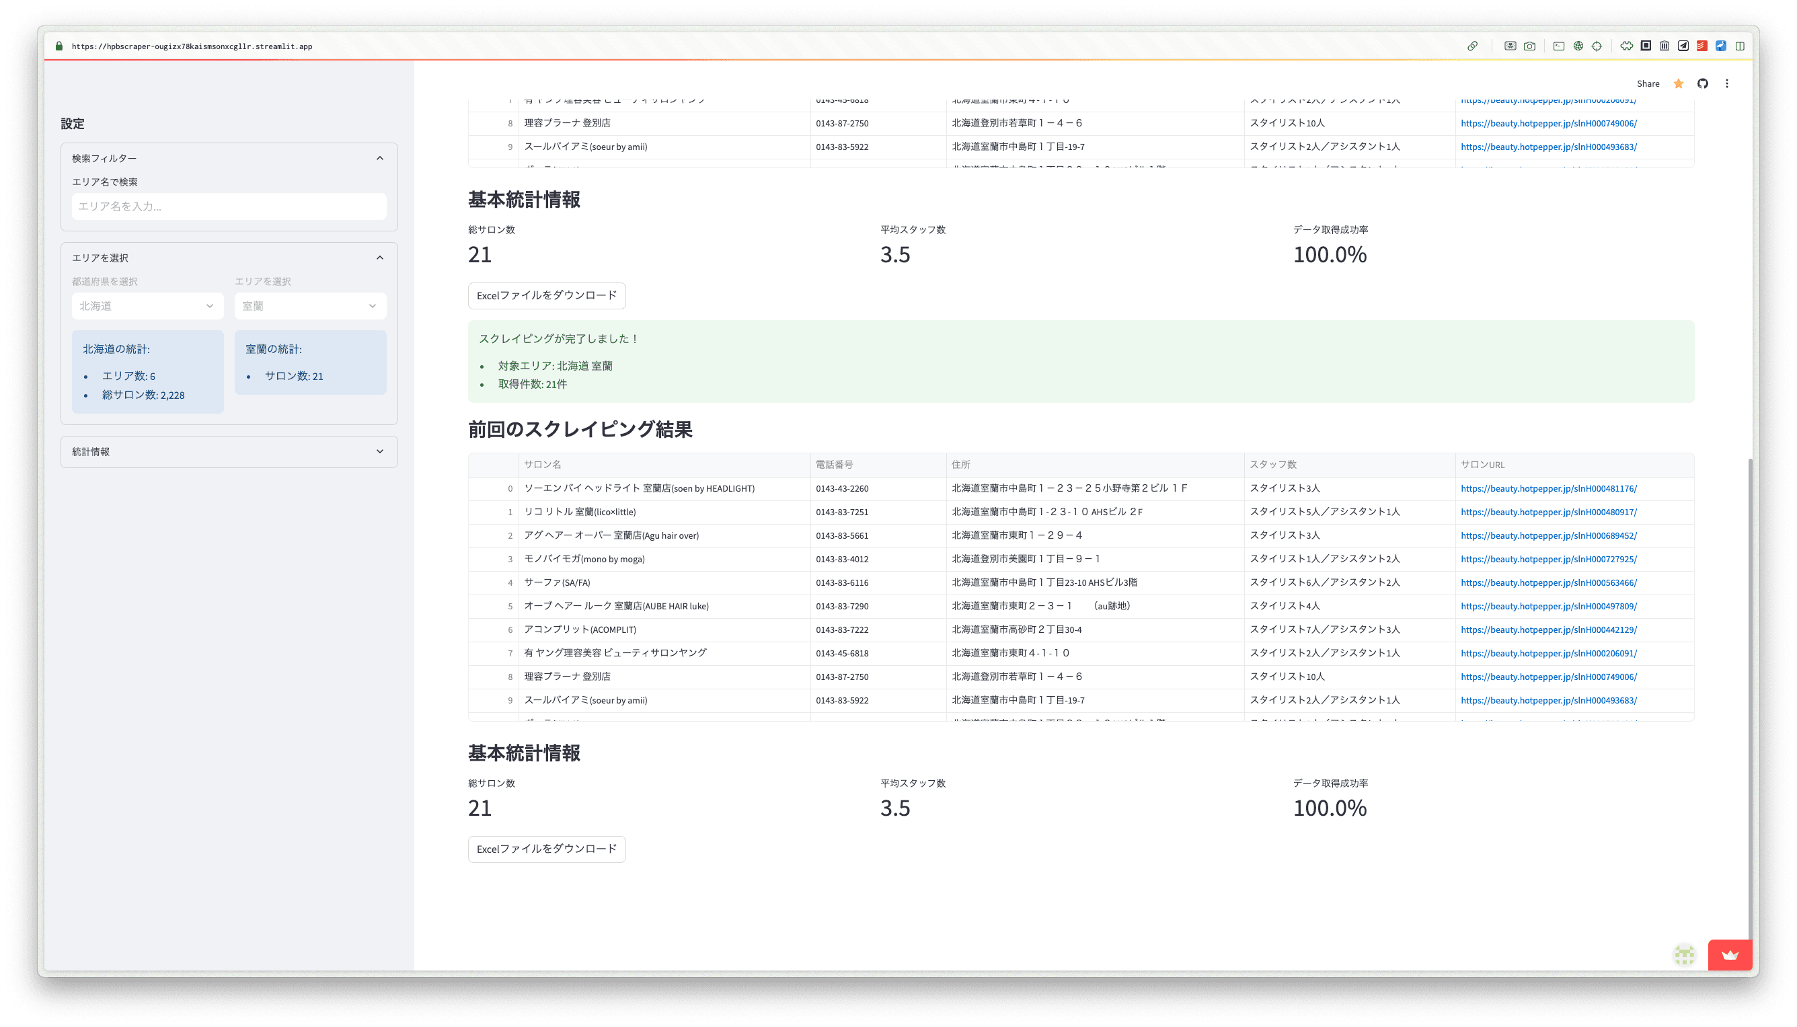The image size is (1797, 1027).
Task: Select the cell ソーエン バイ ヘッドライト 室蘭店
Action: [664, 488]
